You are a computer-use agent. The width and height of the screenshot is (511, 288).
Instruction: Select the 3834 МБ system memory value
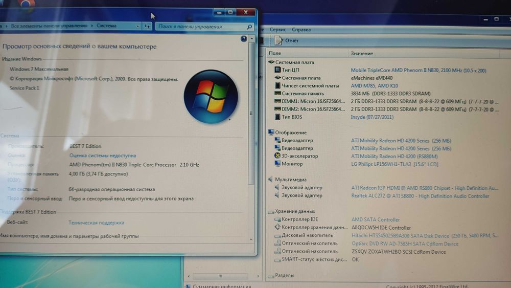click(390, 94)
